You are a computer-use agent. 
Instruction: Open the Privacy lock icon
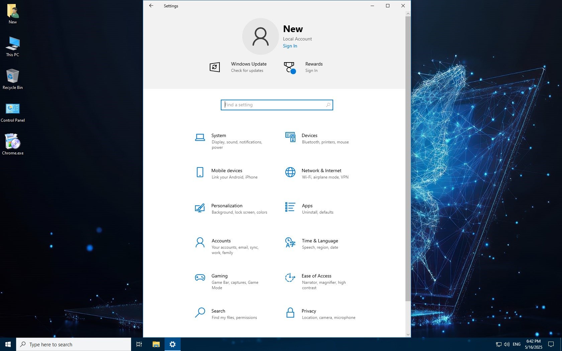coord(290,313)
